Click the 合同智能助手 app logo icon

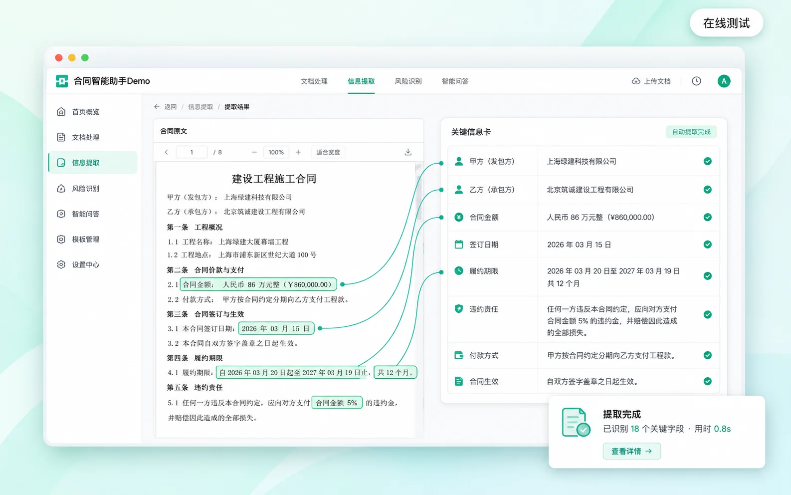[62, 81]
